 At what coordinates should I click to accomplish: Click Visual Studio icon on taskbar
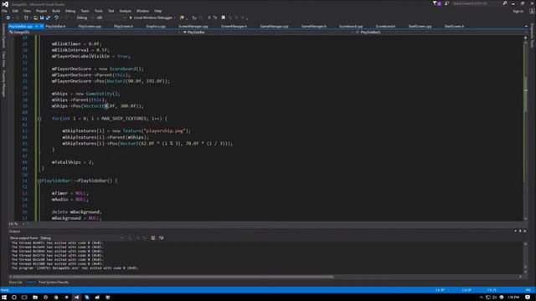point(76,298)
